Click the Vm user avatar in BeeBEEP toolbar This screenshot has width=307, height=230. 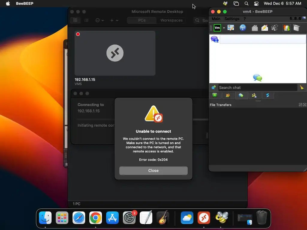217,28
